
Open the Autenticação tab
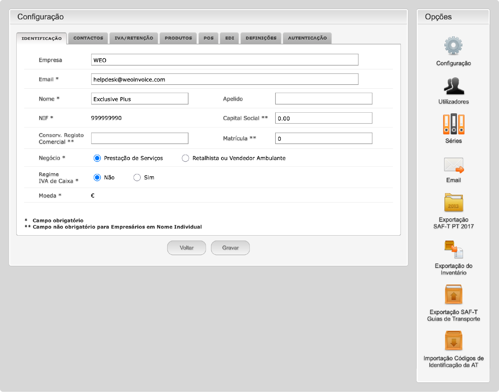307,38
